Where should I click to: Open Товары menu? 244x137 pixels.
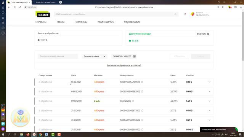pos(61,22)
